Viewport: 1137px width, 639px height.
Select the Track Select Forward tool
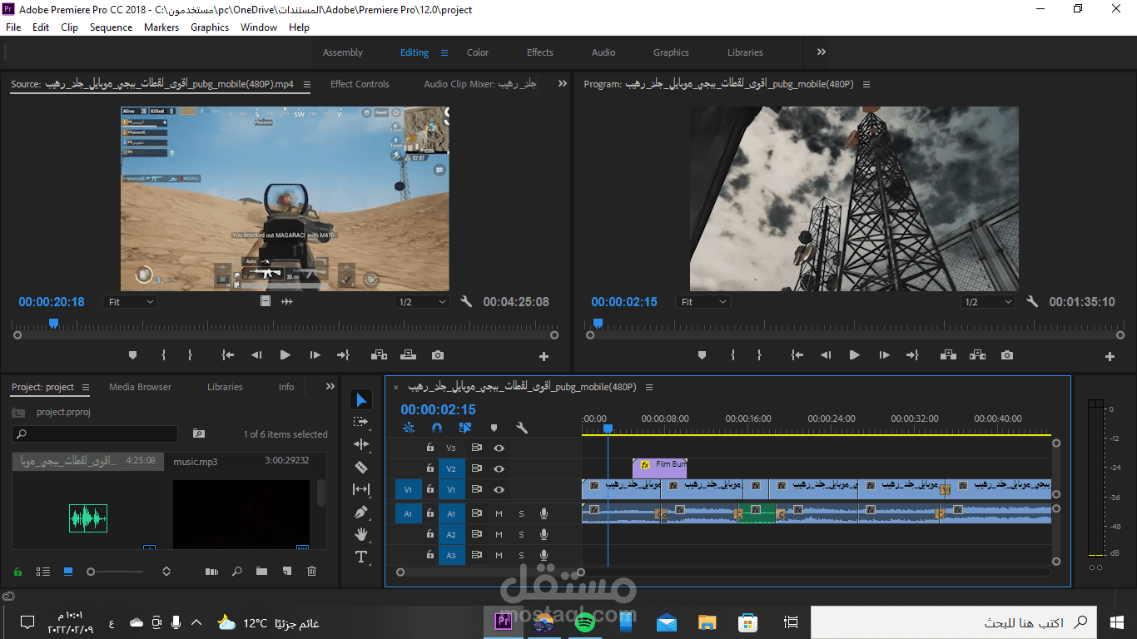(361, 422)
